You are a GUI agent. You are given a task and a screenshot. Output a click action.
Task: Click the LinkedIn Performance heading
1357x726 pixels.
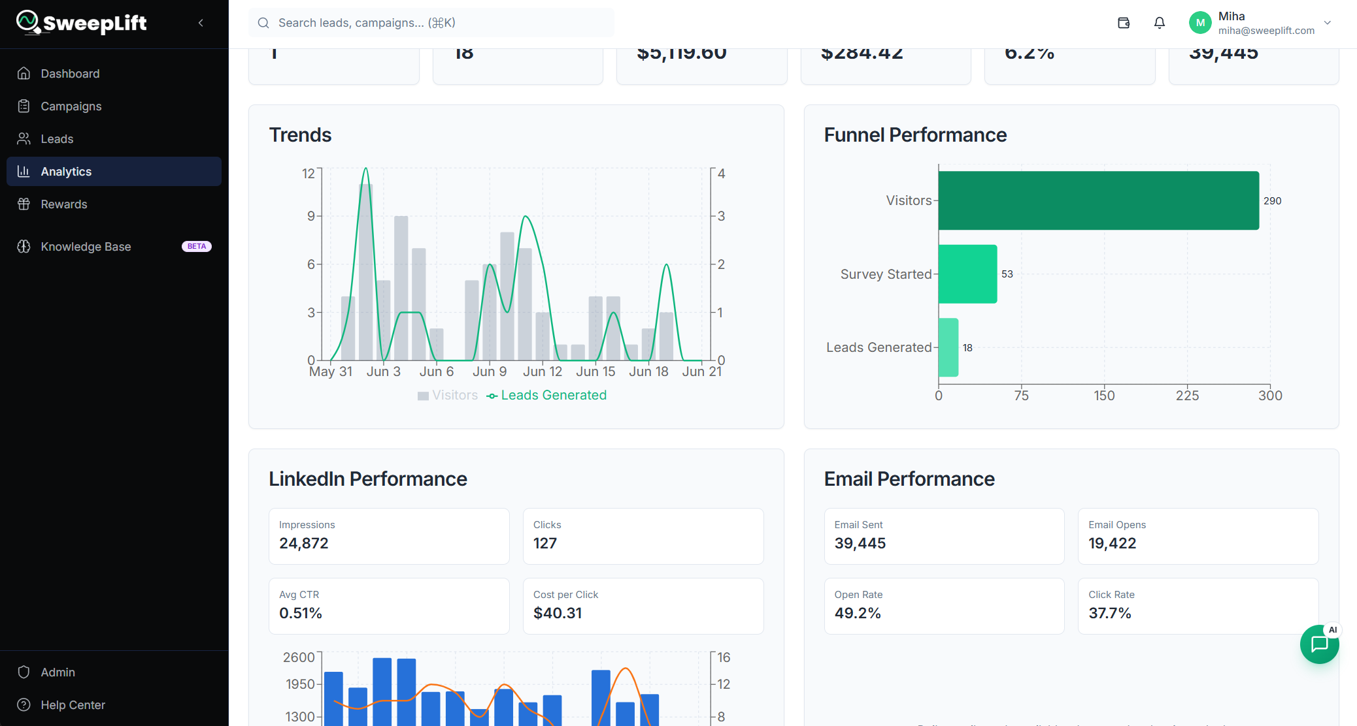coord(368,479)
